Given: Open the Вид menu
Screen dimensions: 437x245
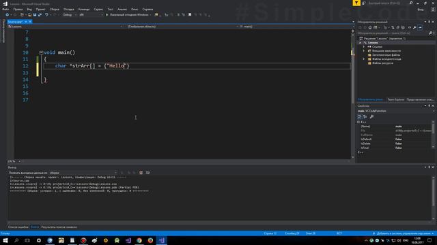Looking at the screenshot, I should (29, 9).
